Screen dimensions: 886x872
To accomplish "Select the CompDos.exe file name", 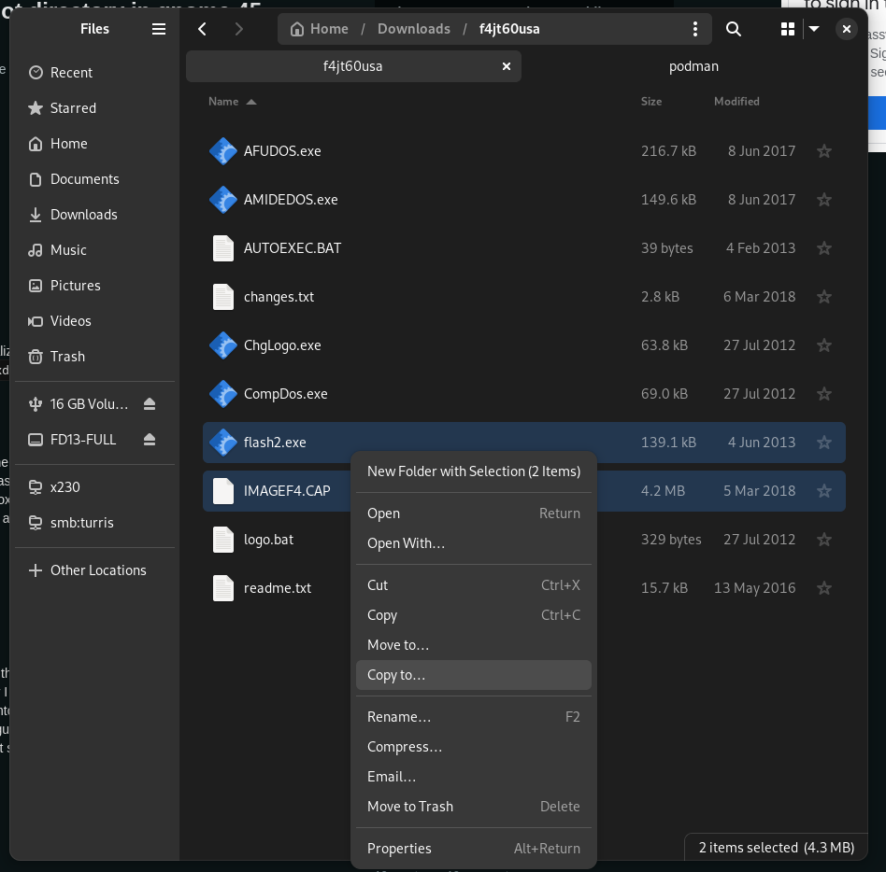I will (x=285, y=394).
